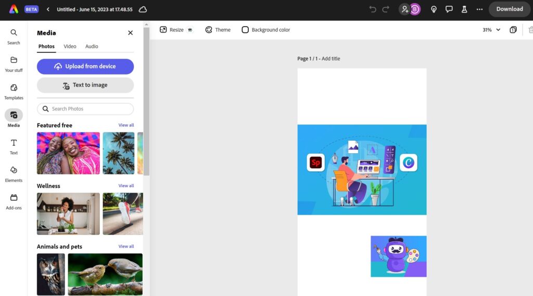Undo the last action

(373, 9)
